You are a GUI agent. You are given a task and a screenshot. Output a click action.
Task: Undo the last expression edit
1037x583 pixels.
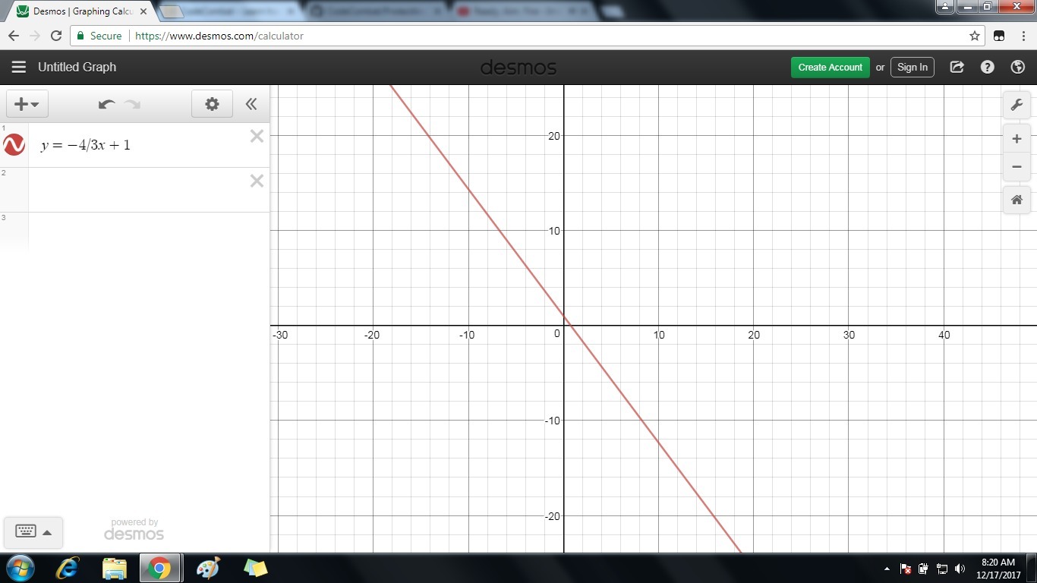[107, 104]
